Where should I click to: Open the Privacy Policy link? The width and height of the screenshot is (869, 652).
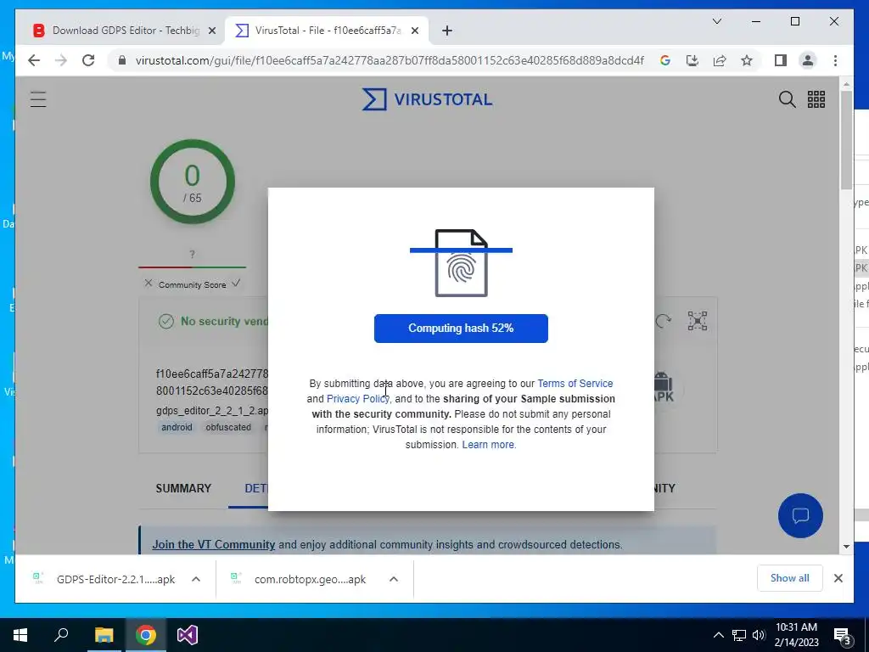[x=358, y=399]
